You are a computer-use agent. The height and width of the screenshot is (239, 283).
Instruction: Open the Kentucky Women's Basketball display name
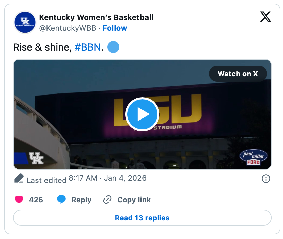(96, 17)
